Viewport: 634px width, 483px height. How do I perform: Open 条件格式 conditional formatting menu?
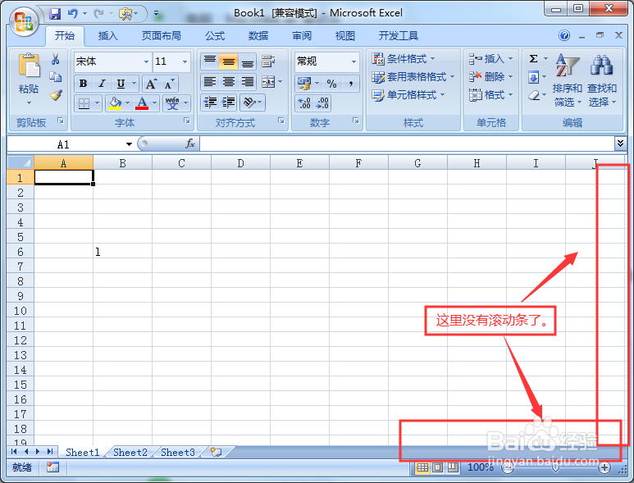pyautogui.click(x=404, y=59)
